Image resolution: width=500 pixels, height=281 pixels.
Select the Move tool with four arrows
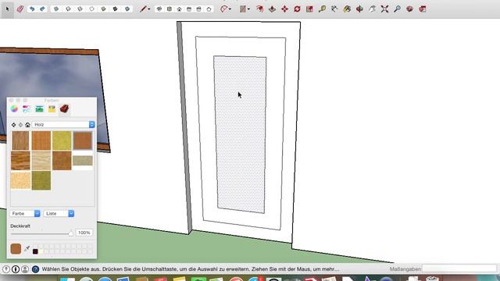tap(284, 9)
